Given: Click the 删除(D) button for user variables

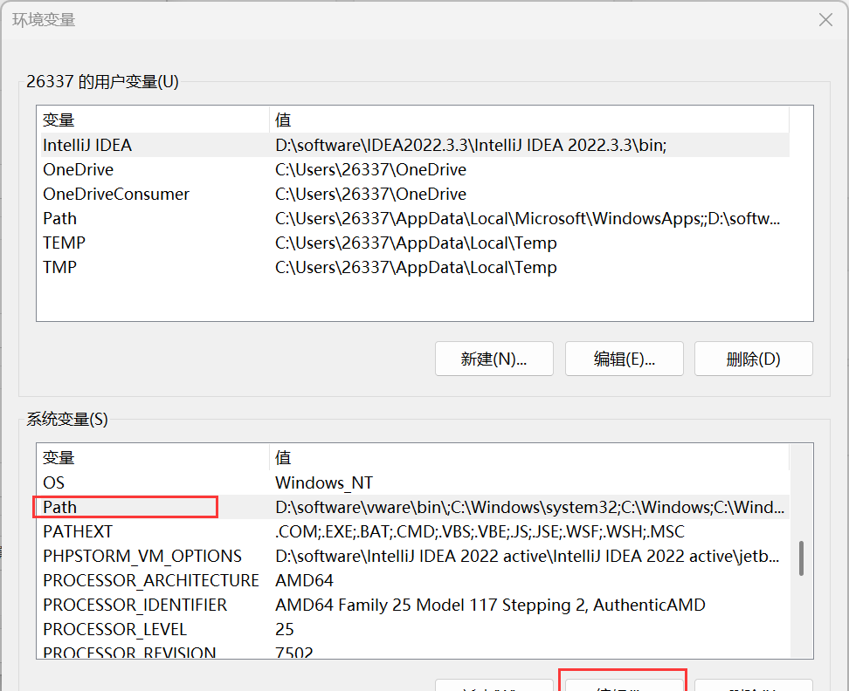Looking at the screenshot, I should [753, 359].
